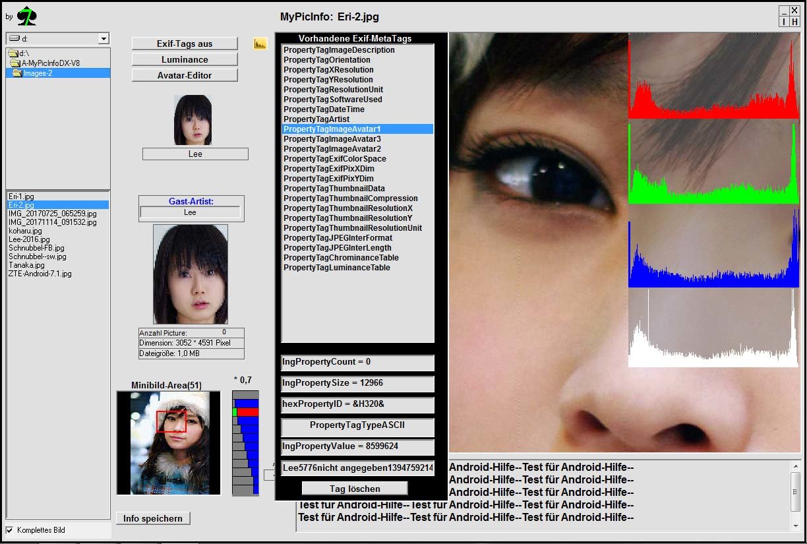Click the small avatar thumbnail above Lee
807x544 pixels.
click(x=193, y=120)
